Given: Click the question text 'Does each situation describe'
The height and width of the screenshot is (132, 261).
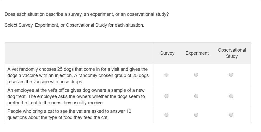Looking at the screenshot, I should tap(87, 14).
